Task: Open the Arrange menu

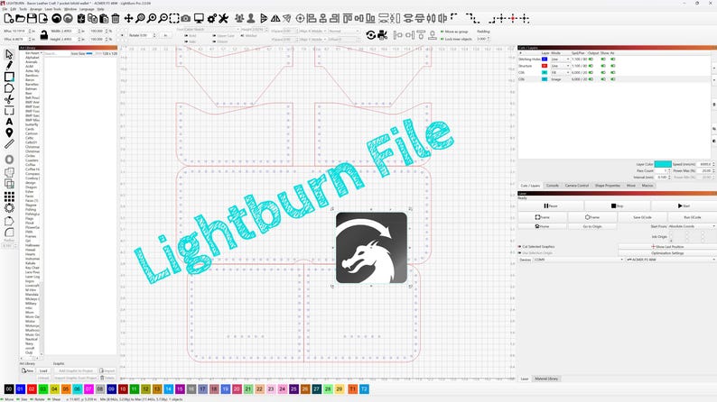Action: click(x=35, y=9)
